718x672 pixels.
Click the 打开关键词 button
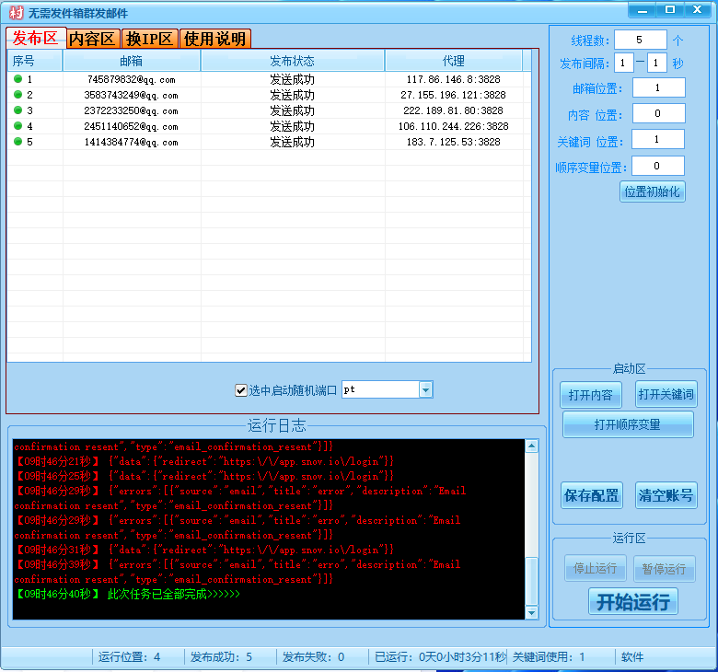click(x=666, y=395)
